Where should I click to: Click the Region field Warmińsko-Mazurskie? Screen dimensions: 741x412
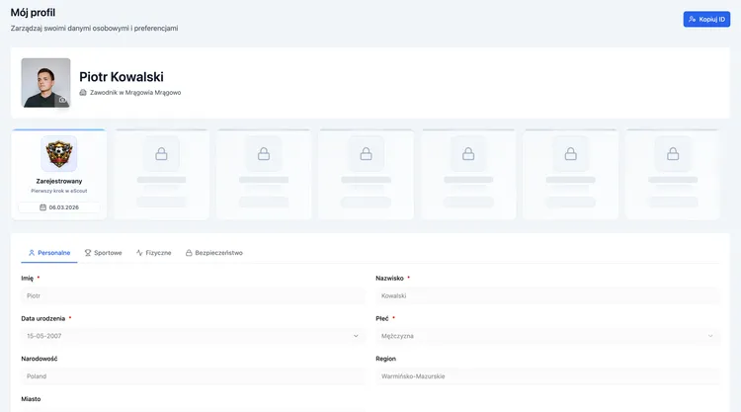pyautogui.click(x=547, y=376)
